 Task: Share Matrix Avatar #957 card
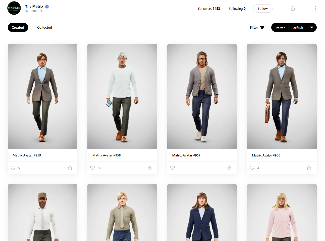[x=229, y=168]
